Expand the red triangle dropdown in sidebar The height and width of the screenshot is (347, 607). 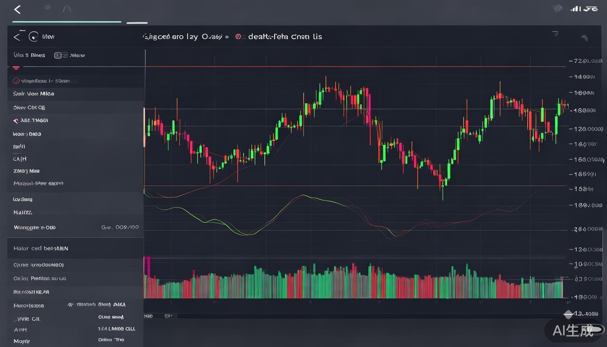pyautogui.click(x=16, y=68)
